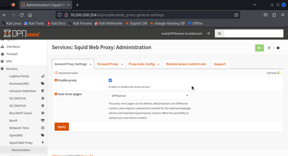Click the OPNsense logo
Viewport: 288px width, 156px height.
coord(21,33)
